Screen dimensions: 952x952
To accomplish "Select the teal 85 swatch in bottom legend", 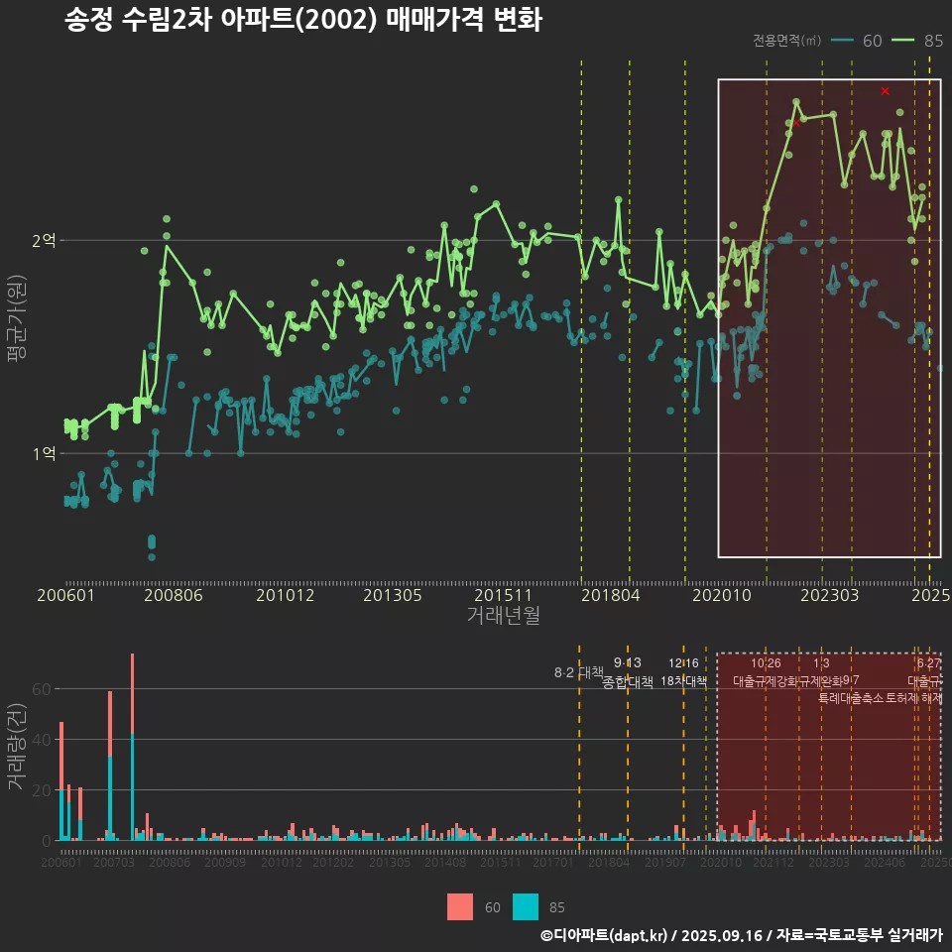I will click(x=526, y=906).
